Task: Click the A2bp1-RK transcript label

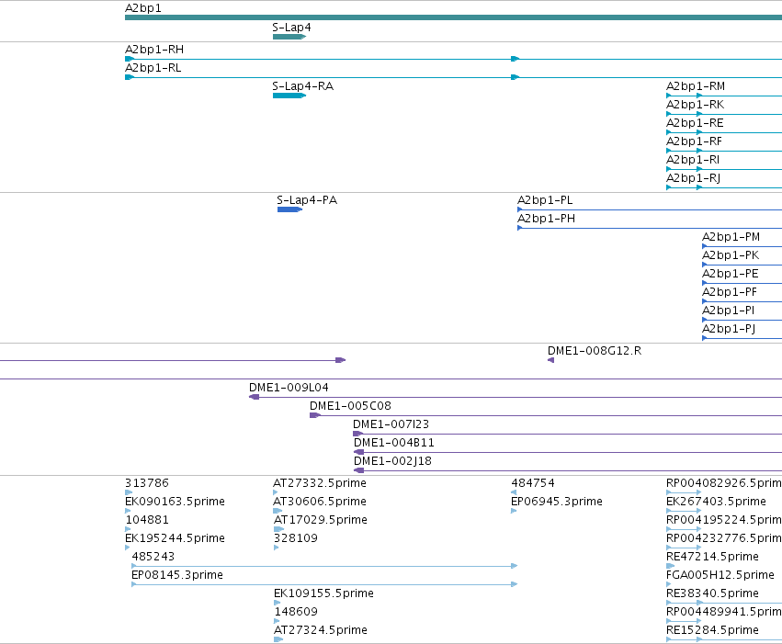Action: pos(696,105)
